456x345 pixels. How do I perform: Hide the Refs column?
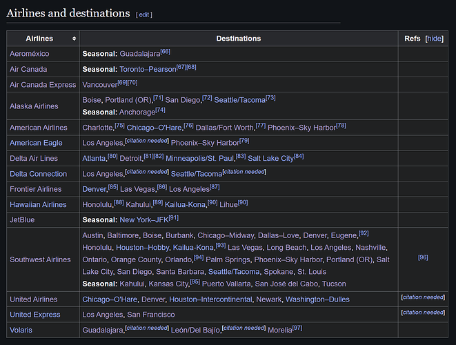[434, 39]
